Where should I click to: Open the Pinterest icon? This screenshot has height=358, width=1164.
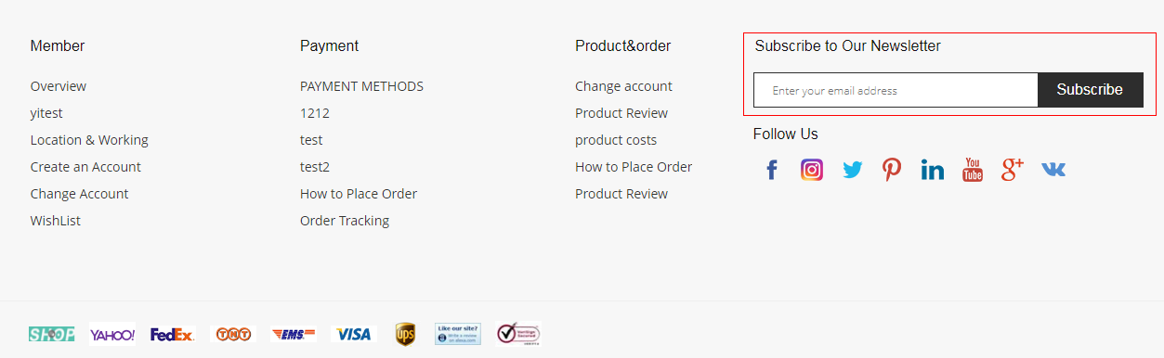click(x=892, y=170)
